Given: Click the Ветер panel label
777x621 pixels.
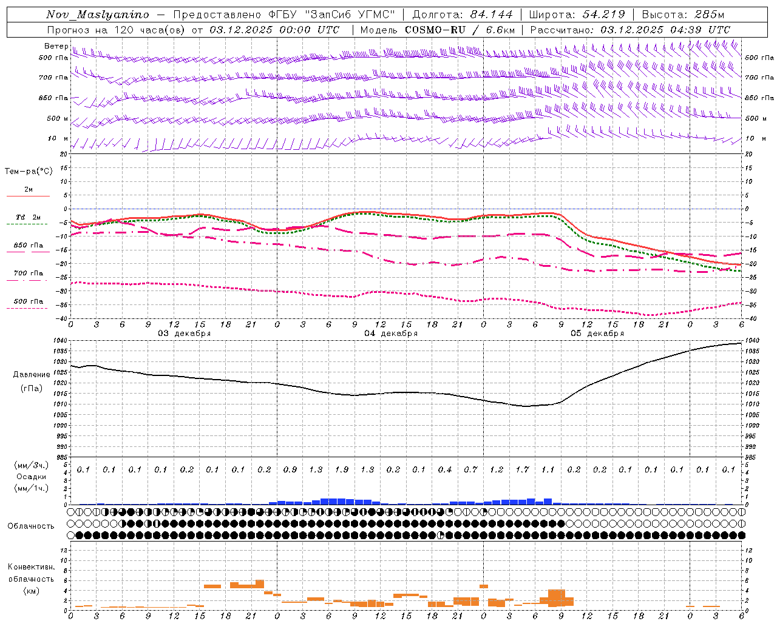Looking at the screenshot, I should pyautogui.click(x=56, y=46).
